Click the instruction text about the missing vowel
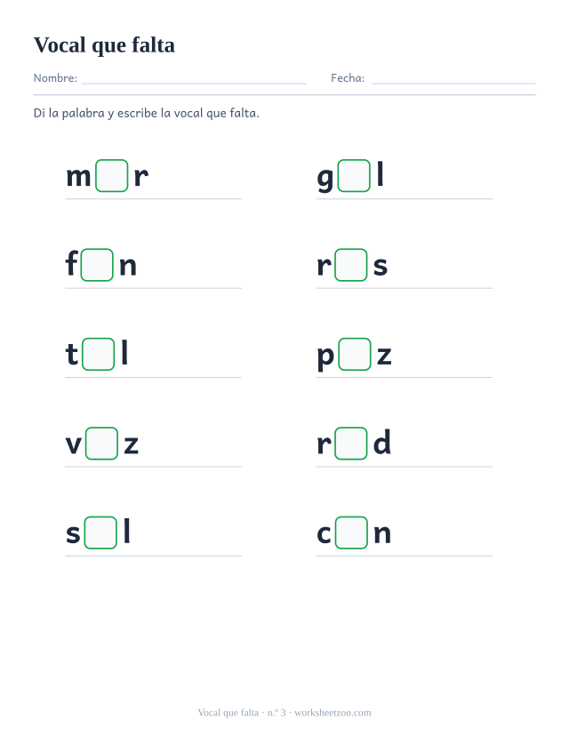The height and width of the screenshot is (737, 569). 146,113
